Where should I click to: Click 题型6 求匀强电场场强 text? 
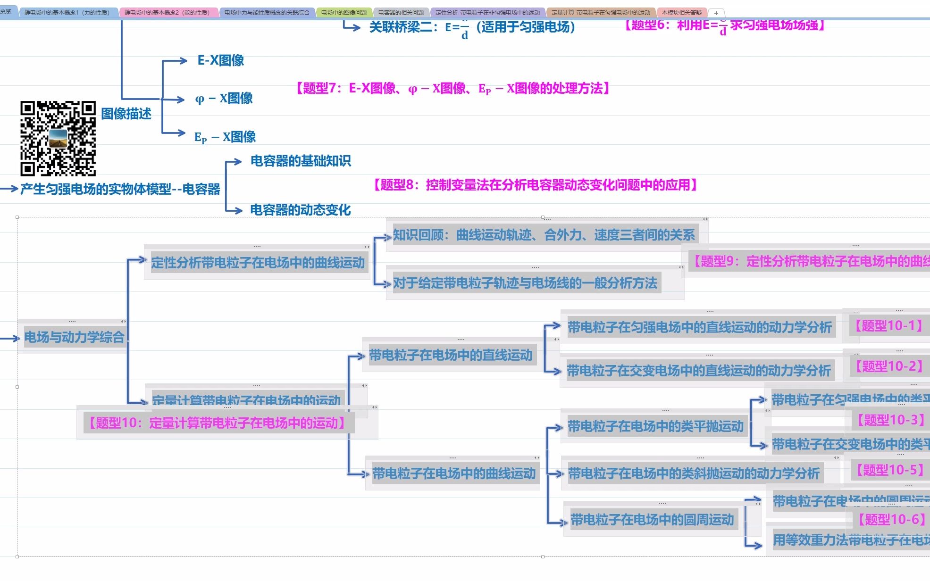724,26
